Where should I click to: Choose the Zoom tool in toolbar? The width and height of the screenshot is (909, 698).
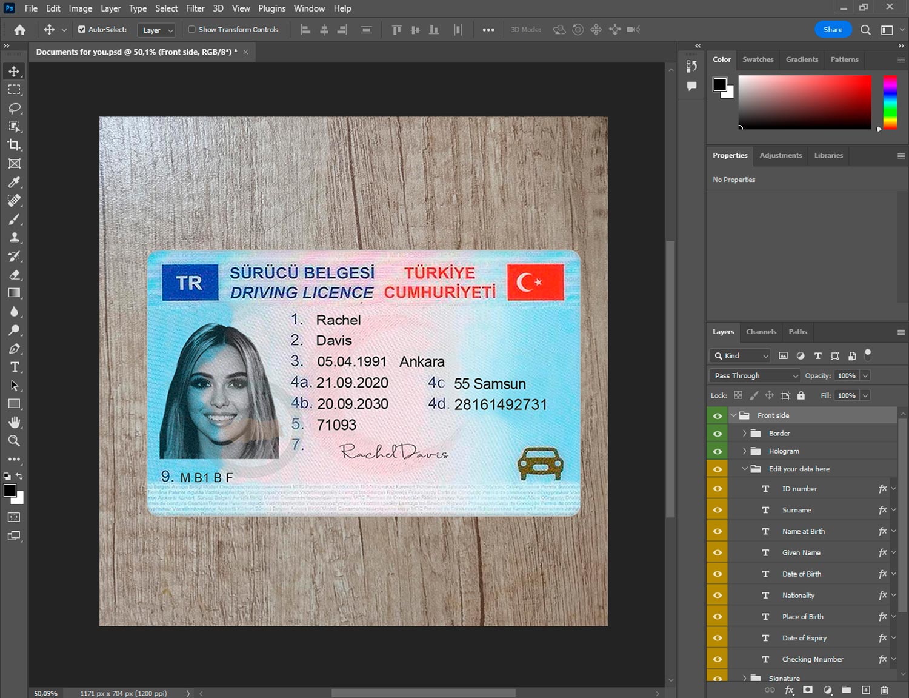click(14, 441)
